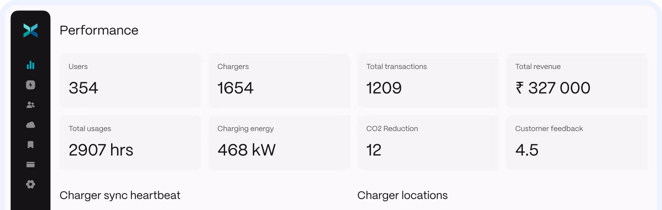Select the chargers icon in the sidebar
662x210 pixels.
tap(30, 85)
